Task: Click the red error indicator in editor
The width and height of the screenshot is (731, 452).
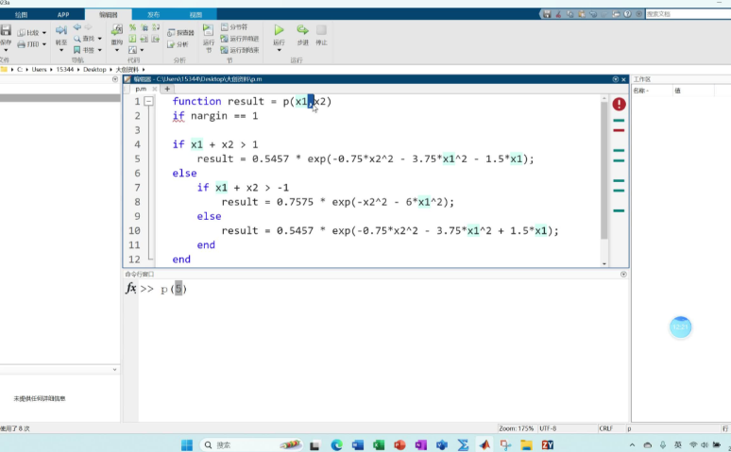Action: [619, 104]
